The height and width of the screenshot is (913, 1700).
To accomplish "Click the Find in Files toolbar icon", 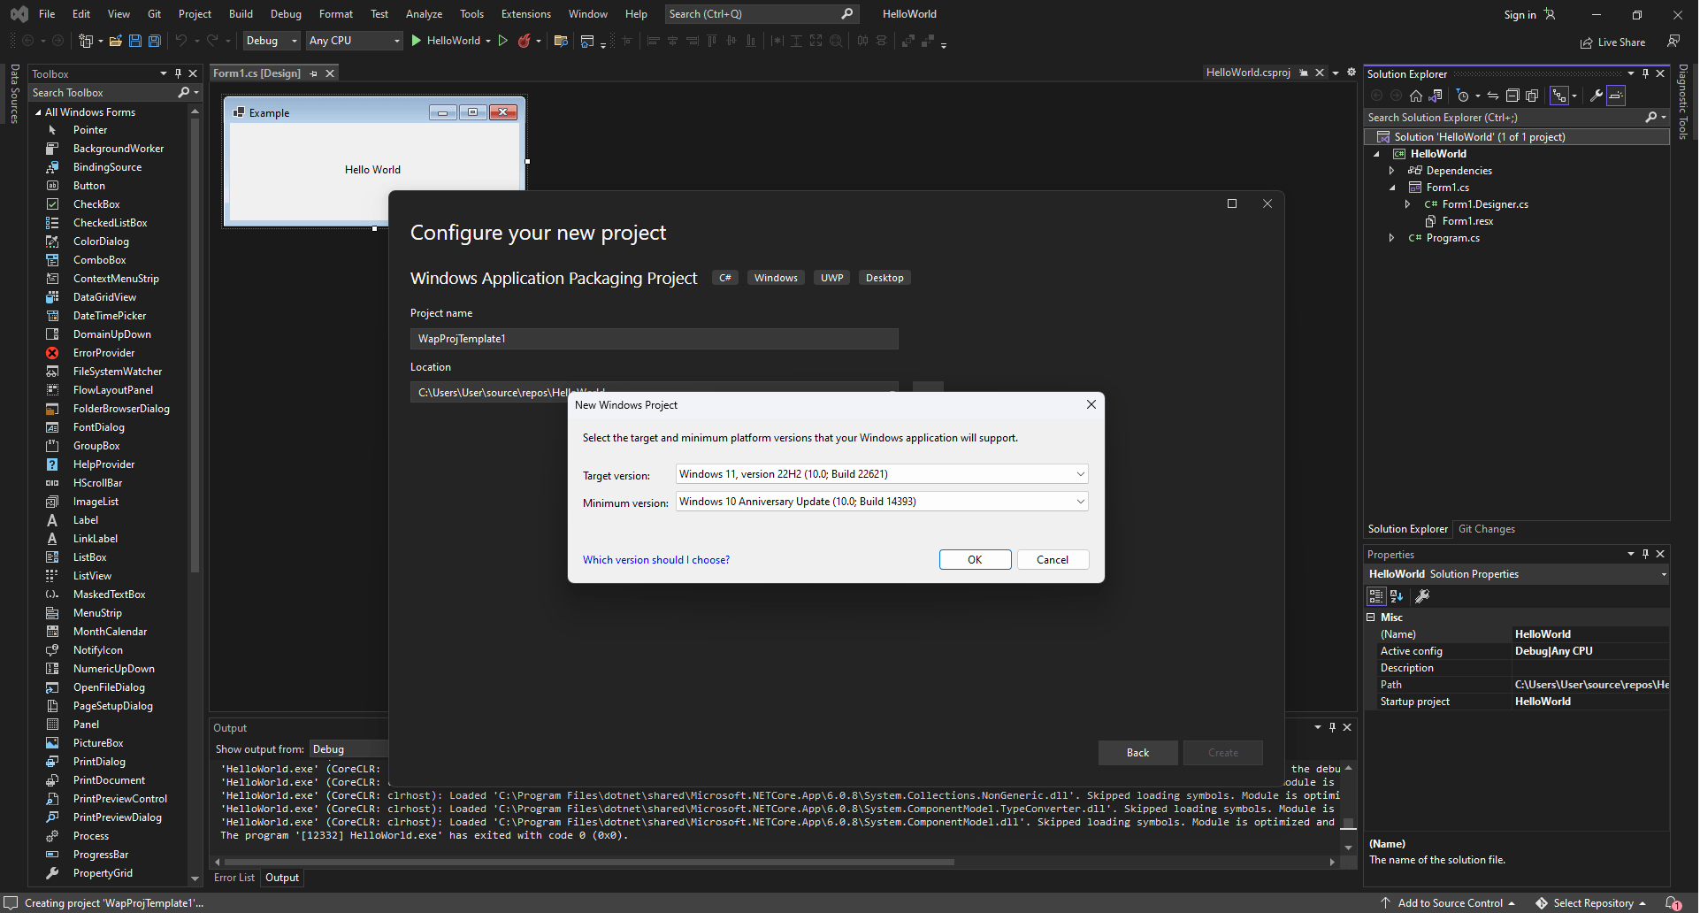I will (x=561, y=41).
